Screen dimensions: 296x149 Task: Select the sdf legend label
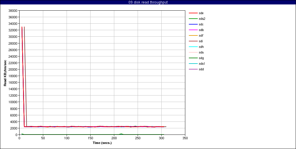(x=201, y=36)
